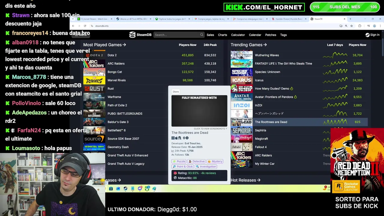
Task: Go back with the browser back arrow
Action: click(73, 26)
